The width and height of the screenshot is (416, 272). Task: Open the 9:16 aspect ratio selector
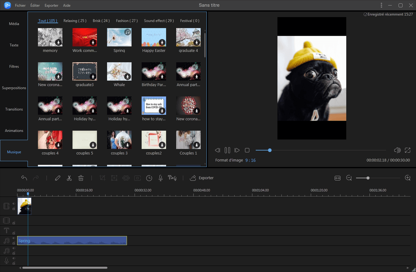coord(250,160)
